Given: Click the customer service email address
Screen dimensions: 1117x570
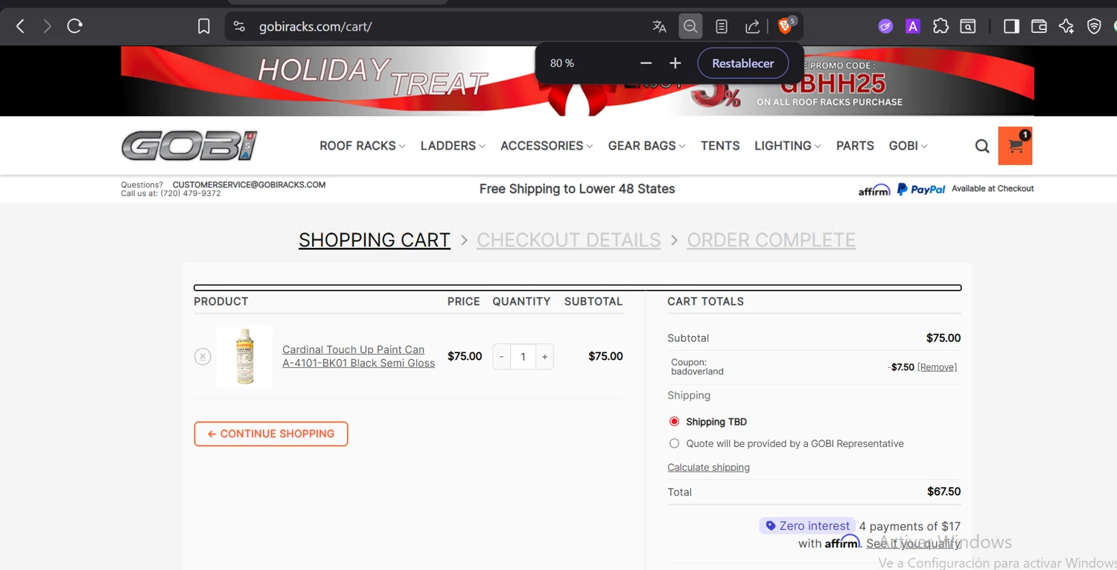Looking at the screenshot, I should [249, 185].
